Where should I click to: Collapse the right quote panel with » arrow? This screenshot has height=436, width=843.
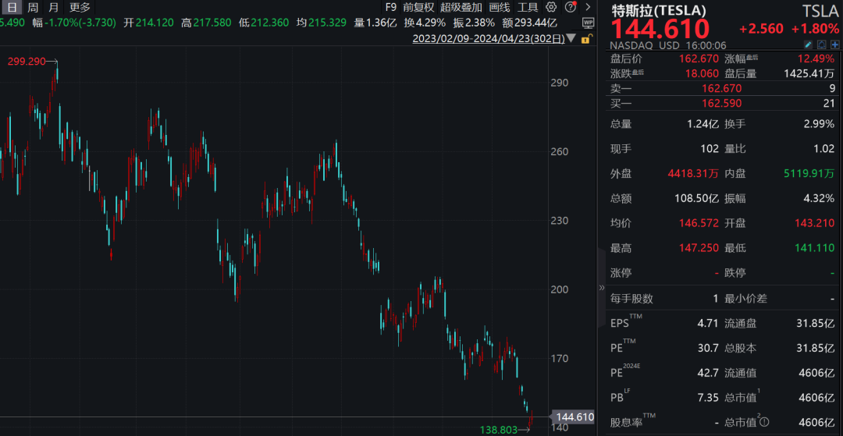(602, 287)
